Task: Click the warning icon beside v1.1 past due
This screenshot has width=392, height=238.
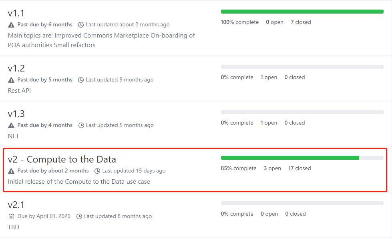Action: 11,25
